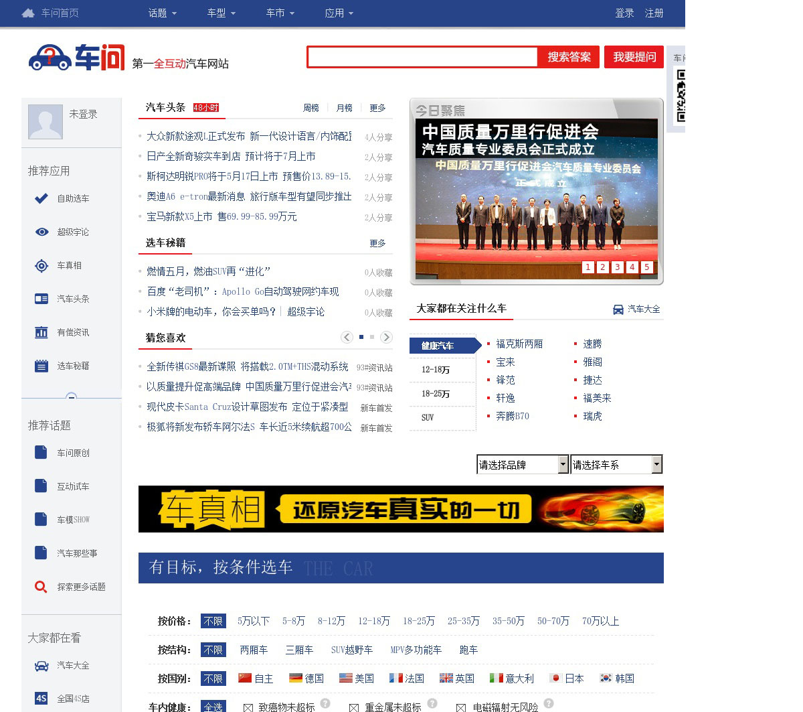Viewport: 803px width, 712px height.
Task: Open 互动试车 document icon
Action: [x=41, y=486]
